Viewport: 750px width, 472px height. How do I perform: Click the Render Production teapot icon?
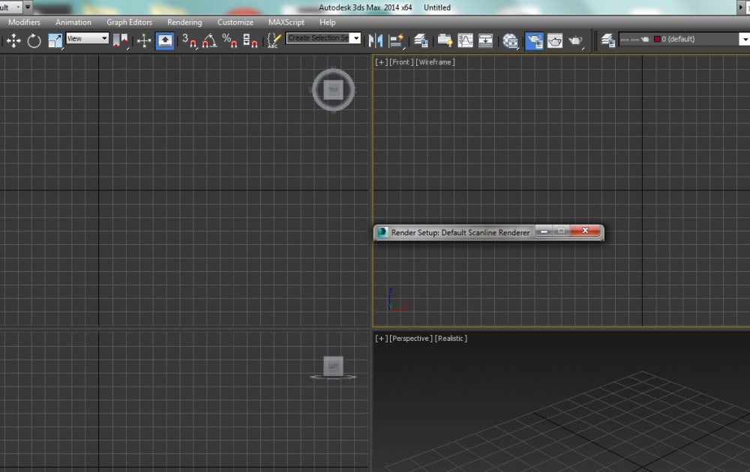(576, 40)
